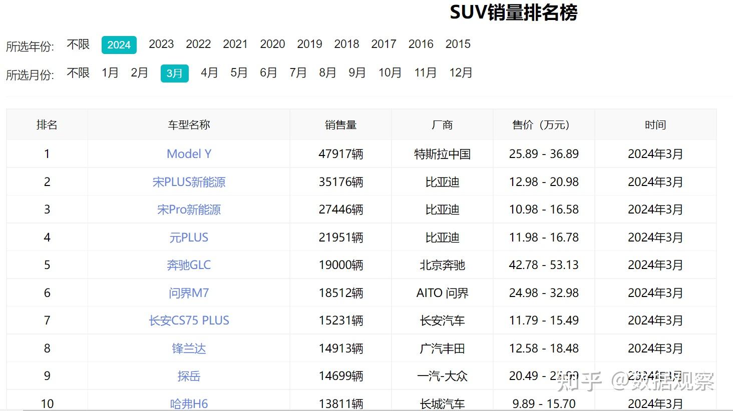This screenshot has width=733, height=411.
Task: Switch selected month to 4月
Action: (x=209, y=72)
